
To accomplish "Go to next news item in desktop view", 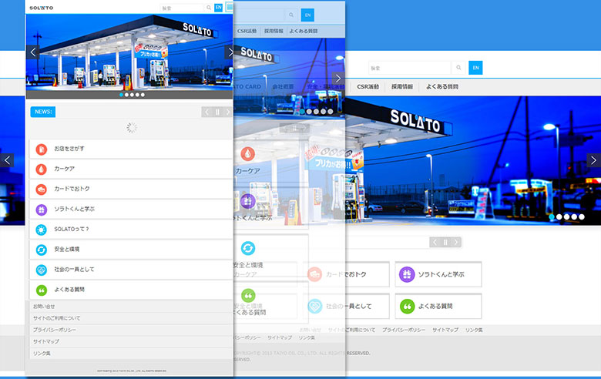I will 456,242.
